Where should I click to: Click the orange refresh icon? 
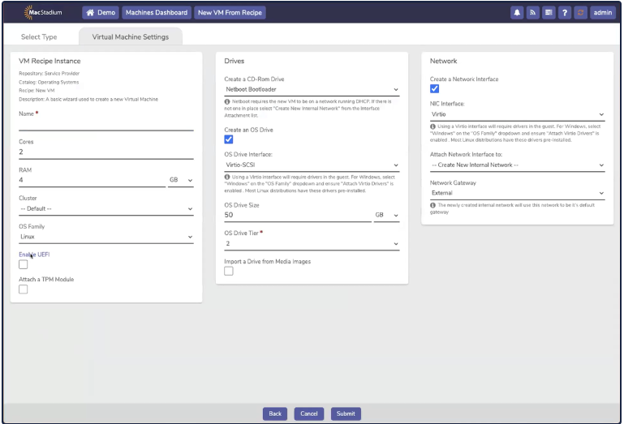[x=580, y=13]
